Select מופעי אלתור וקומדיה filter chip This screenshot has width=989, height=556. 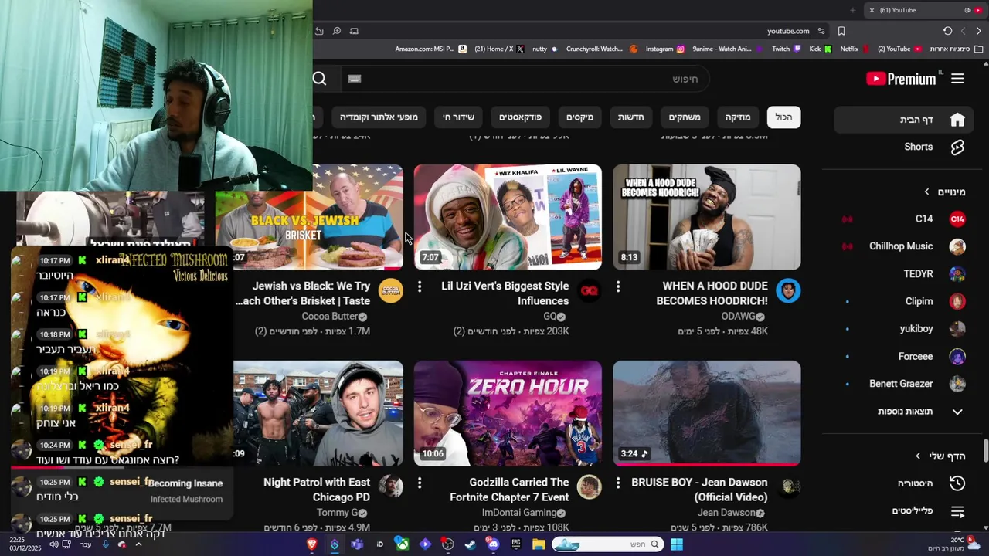pos(379,117)
